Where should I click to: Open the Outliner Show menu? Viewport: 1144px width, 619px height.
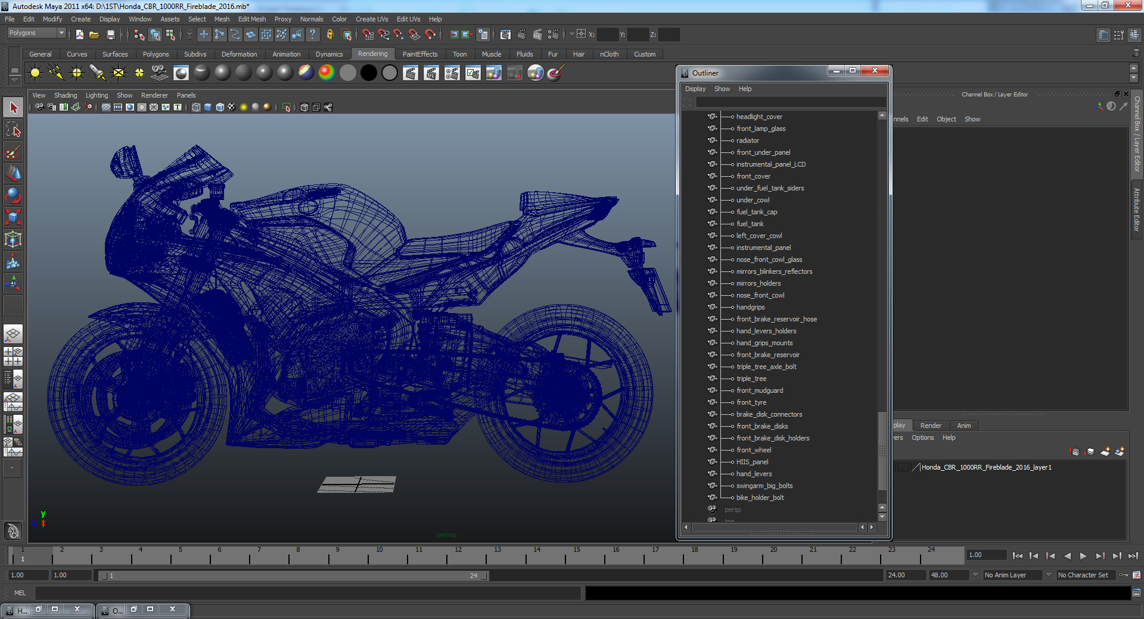coord(722,89)
